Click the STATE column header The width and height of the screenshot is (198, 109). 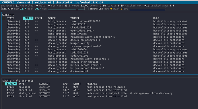[10, 18]
